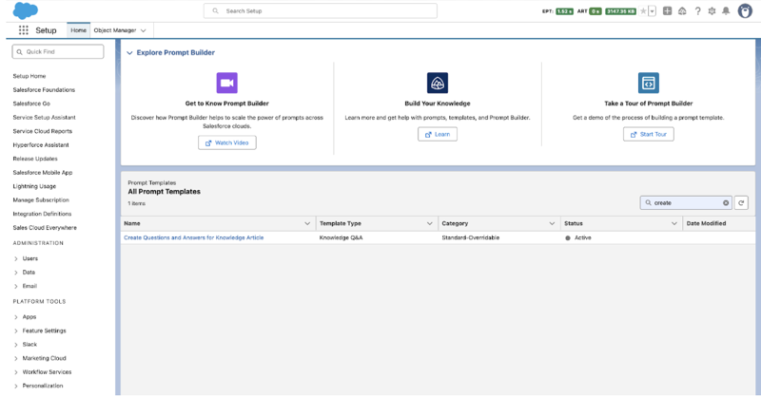Open Salesforce Foundations in sidebar
Viewport: 761px width, 397px height.
44,89
